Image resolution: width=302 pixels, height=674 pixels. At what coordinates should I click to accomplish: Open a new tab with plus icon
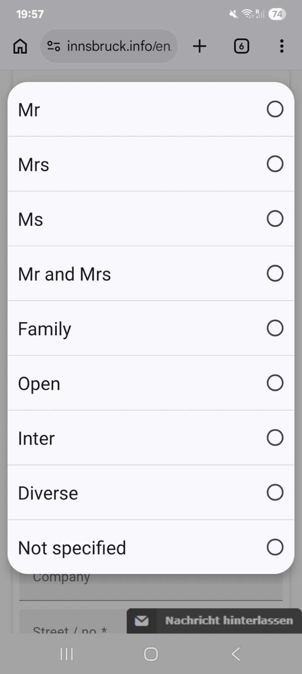(200, 46)
